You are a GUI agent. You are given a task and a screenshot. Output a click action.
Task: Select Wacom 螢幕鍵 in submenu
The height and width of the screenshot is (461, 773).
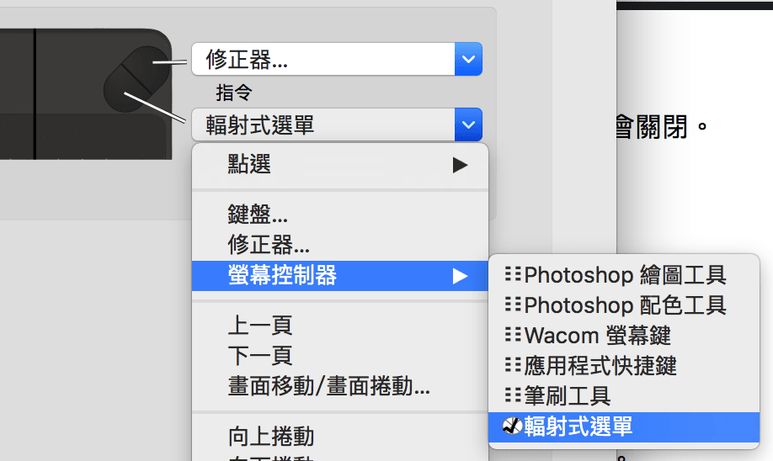[x=624, y=336]
